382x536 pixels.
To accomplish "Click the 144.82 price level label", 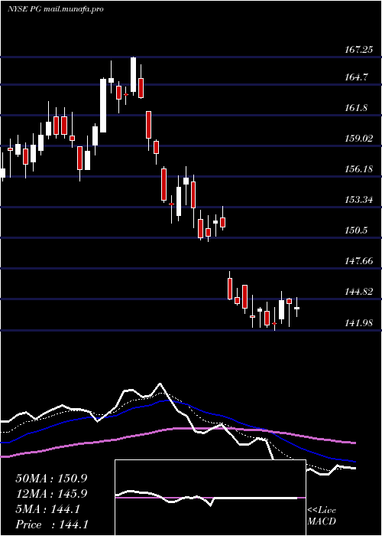I will point(358,292).
